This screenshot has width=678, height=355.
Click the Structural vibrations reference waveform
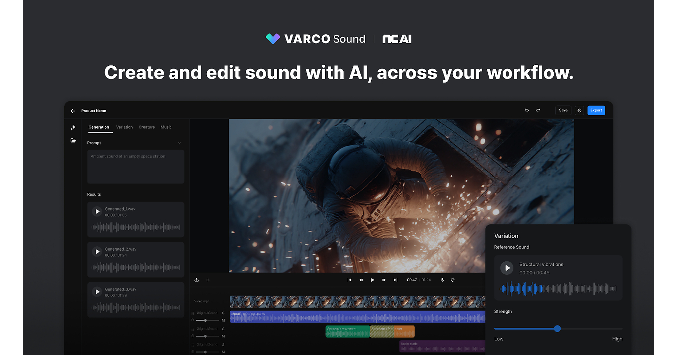(558, 289)
